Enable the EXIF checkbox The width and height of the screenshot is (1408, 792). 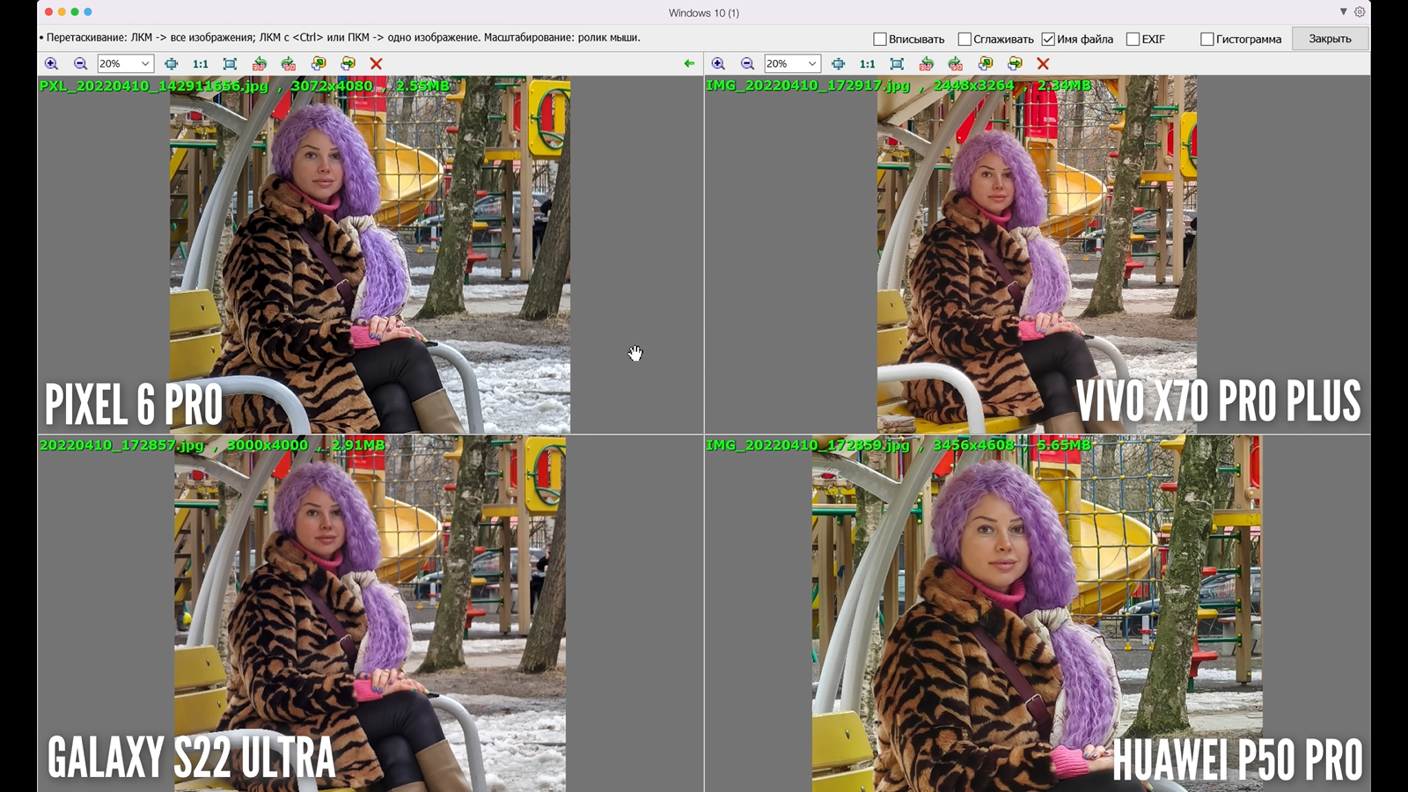[1133, 39]
